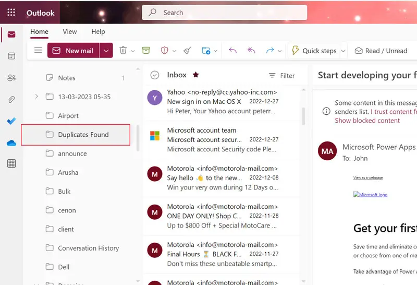Viewport: 417px width, 285px height.
Task: Open the Report options dropdown arrow
Action: coord(174,51)
